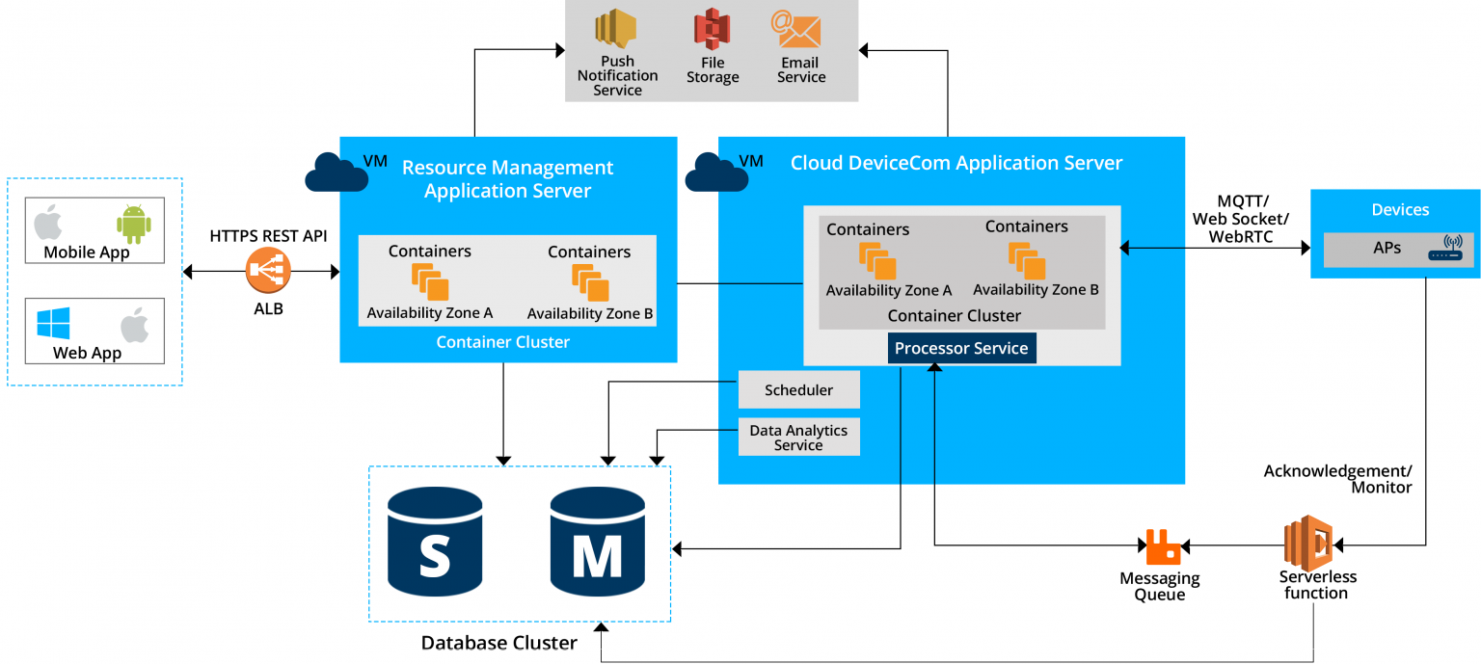Click the Database Cluster dashed region
This screenshot has width=1481, height=664.
[x=520, y=544]
